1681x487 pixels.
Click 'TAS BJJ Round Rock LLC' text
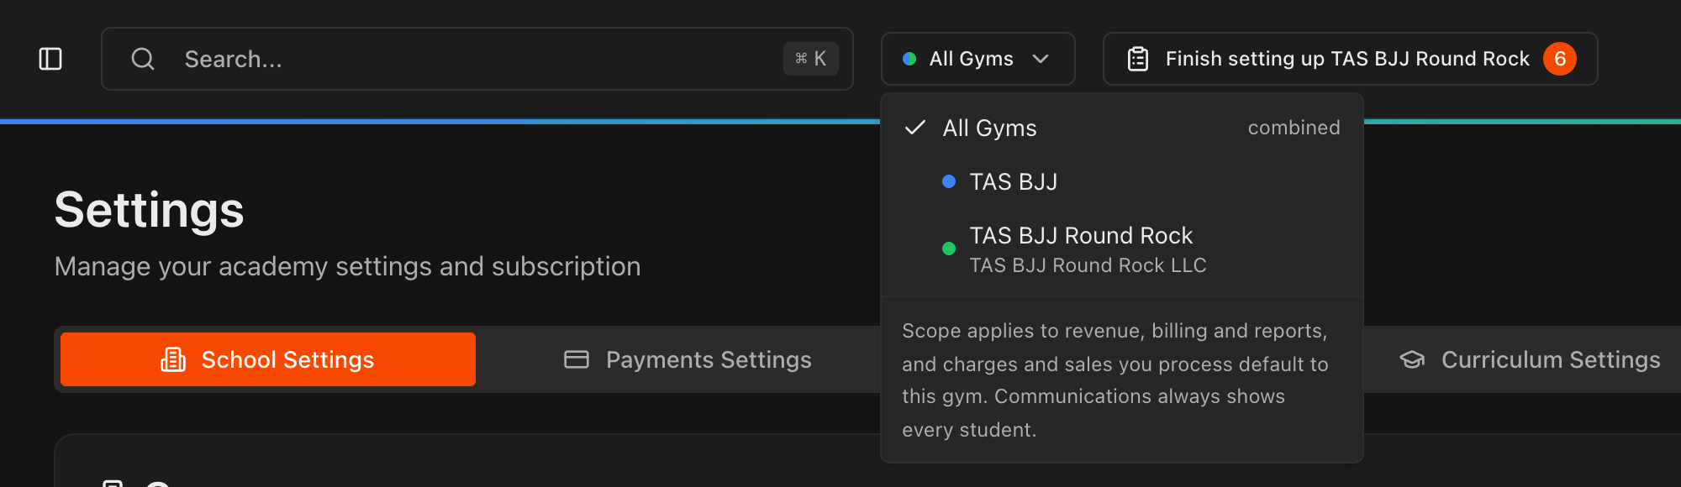pos(1088,265)
